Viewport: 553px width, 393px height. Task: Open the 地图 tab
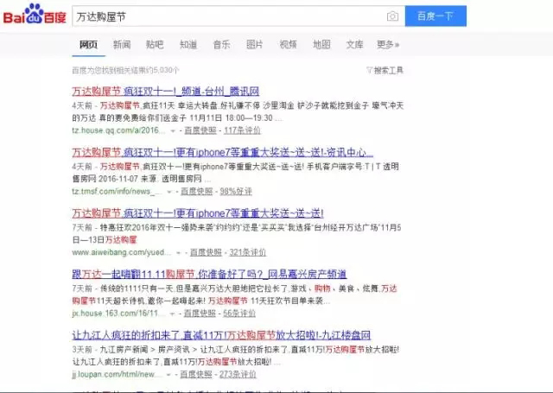321,44
